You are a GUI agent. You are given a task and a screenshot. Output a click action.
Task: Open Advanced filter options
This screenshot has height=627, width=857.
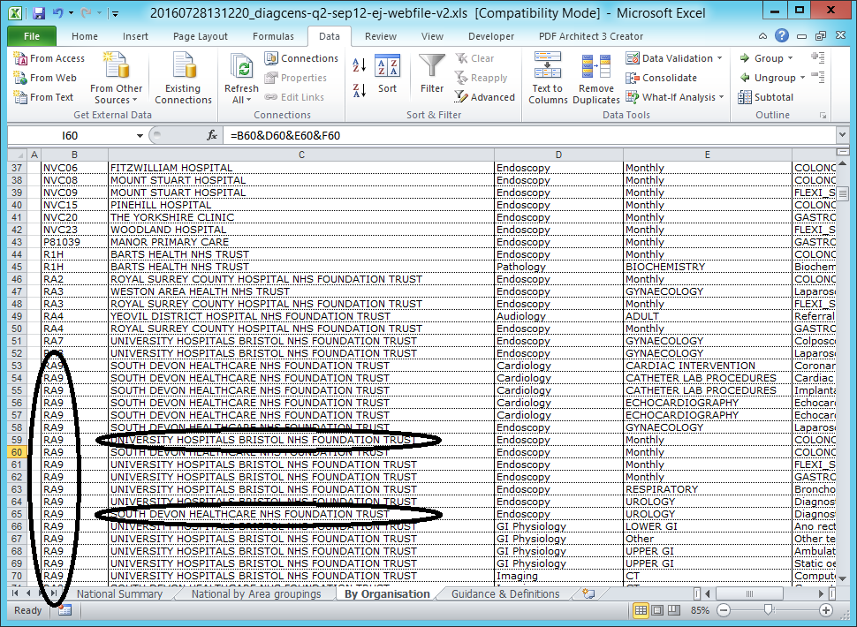click(x=485, y=97)
